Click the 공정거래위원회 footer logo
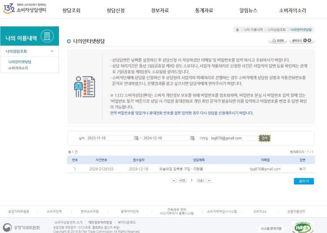This screenshot has height=233, width=327. tap(21, 227)
